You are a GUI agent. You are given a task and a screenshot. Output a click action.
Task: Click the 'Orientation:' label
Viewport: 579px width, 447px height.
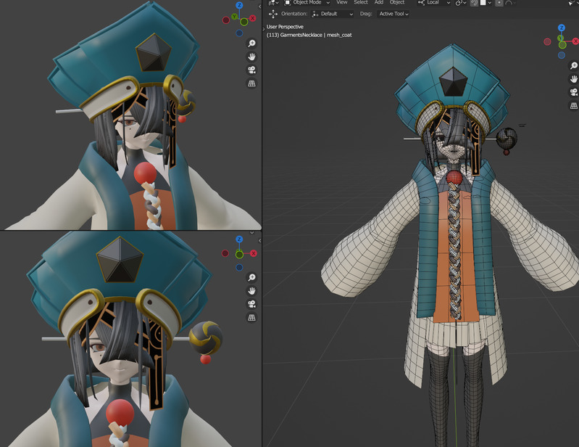(294, 14)
